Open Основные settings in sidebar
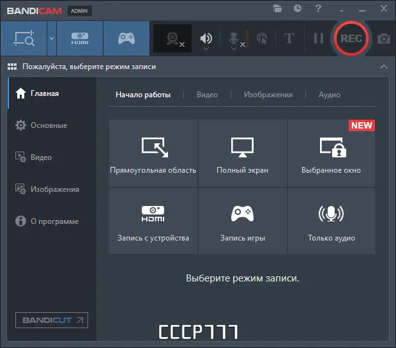The height and width of the screenshot is (348, 396). coord(52,125)
